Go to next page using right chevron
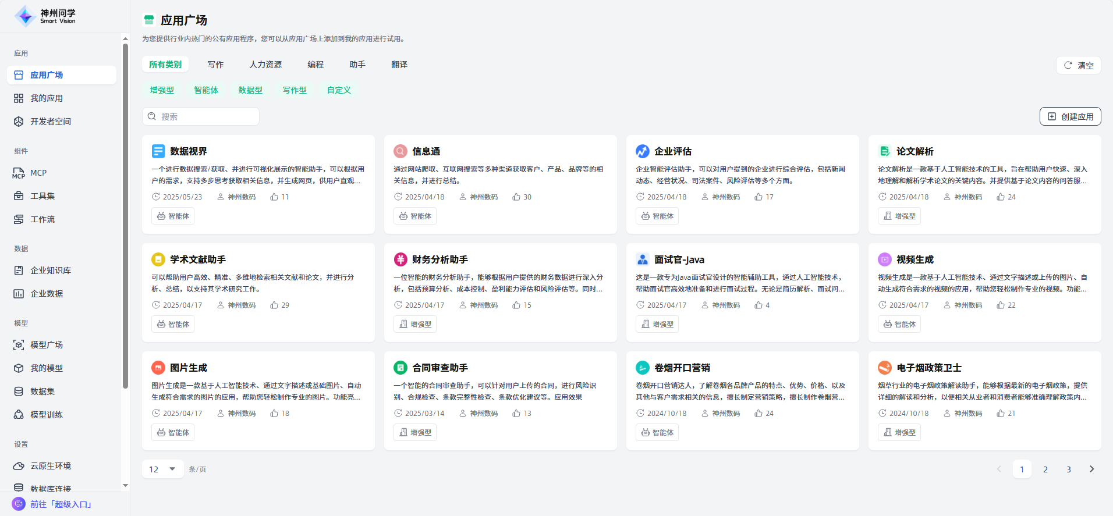 pos(1091,469)
